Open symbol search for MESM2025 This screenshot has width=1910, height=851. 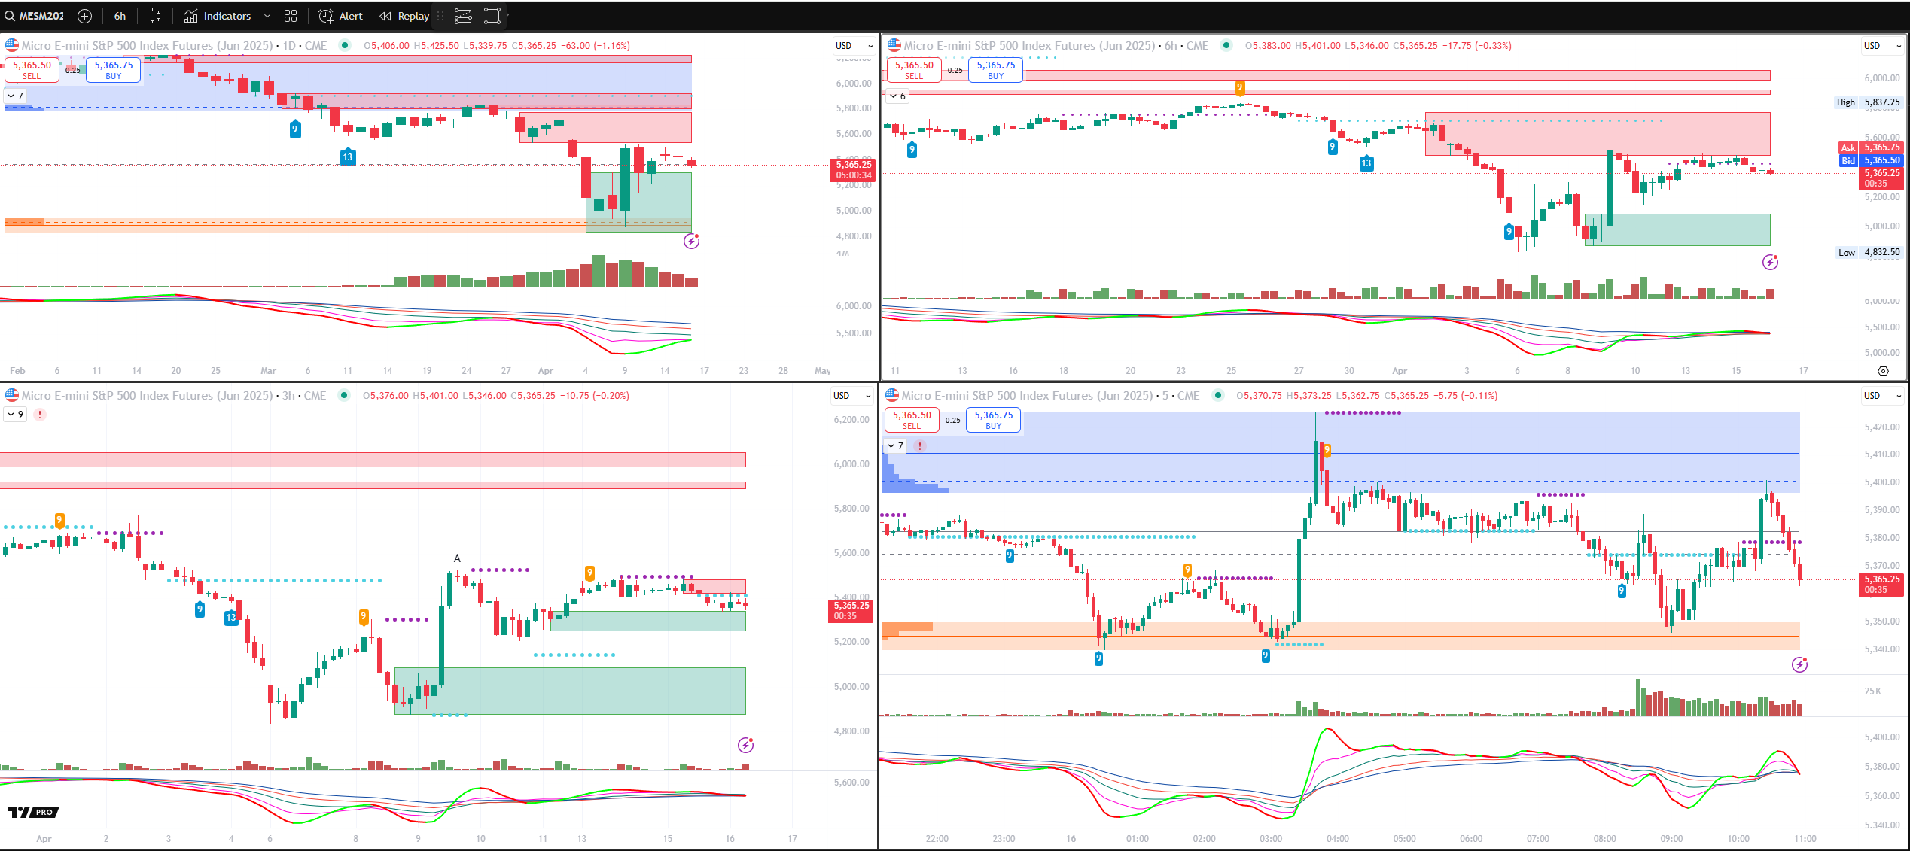[35, 16]
